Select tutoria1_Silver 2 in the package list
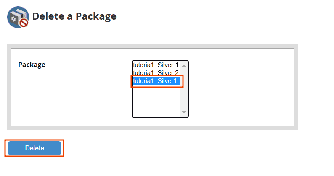 [156, 73]
